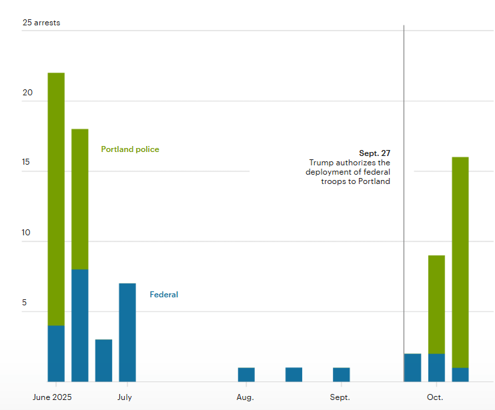Click the green segment of the last October bar

click(460, 262)
